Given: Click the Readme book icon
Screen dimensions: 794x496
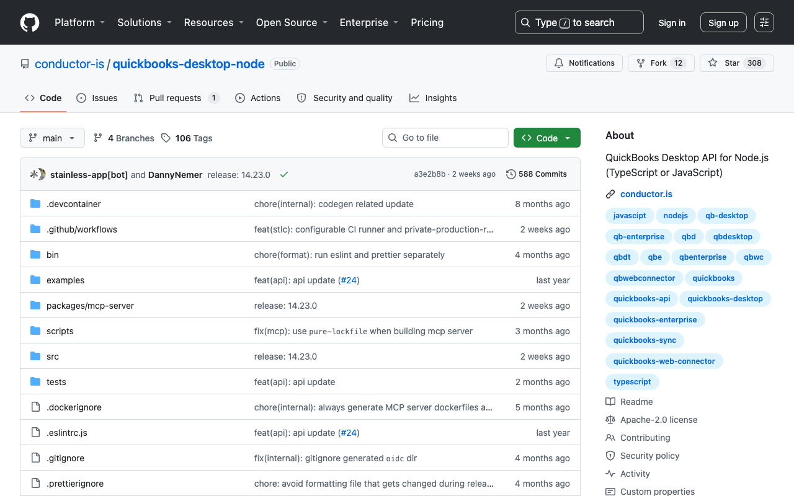Looking at the screenshot, I should tap(610, 402).
